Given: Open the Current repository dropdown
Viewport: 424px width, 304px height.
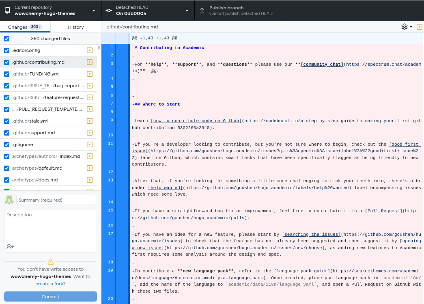Looking at the screenshot, I should click(x=51, y=11).
